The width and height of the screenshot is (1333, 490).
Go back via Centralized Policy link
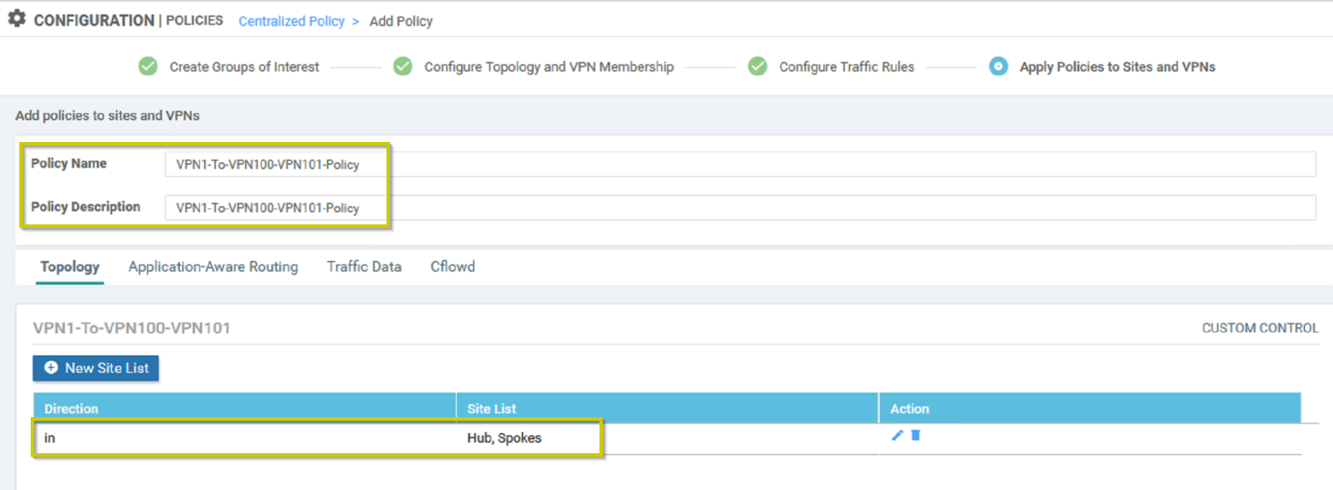(292, 21)
